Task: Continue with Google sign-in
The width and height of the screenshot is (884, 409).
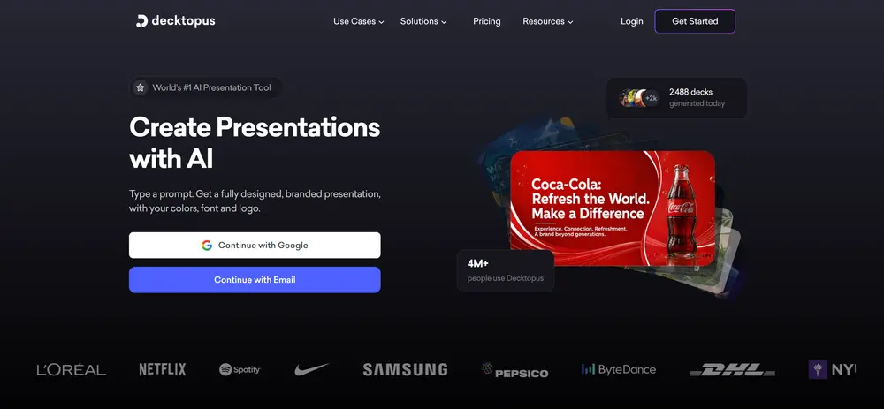Action: tap(255, 245)
